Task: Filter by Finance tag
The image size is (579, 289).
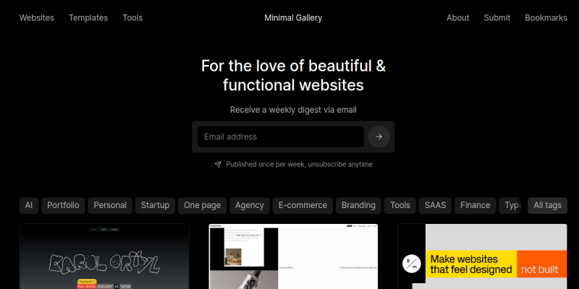Action: click(x=476, y=205)
